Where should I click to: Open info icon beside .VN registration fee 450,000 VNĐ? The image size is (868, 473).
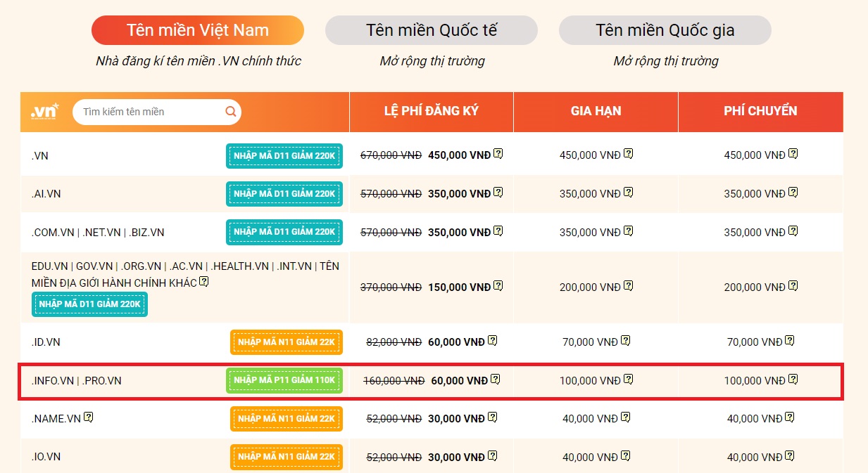click(498, 153)
